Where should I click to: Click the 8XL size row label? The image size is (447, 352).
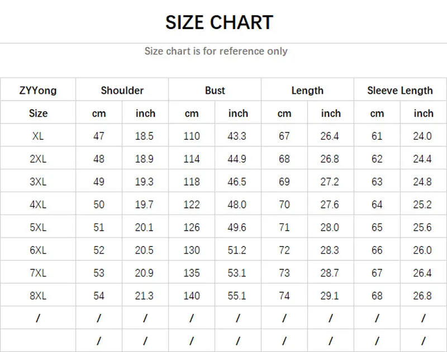(x=38, y=296)
